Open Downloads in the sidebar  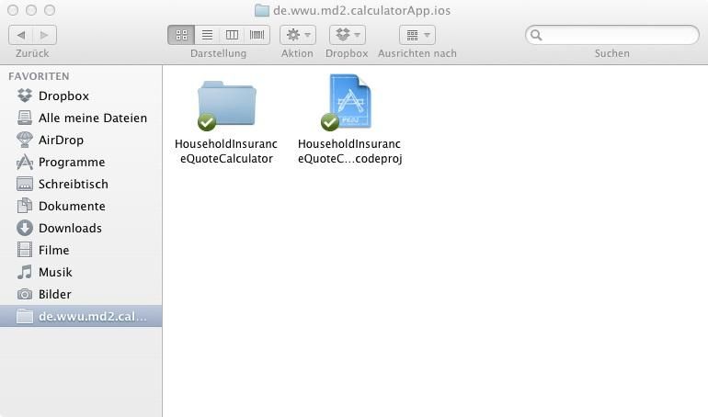pos(81,228)
